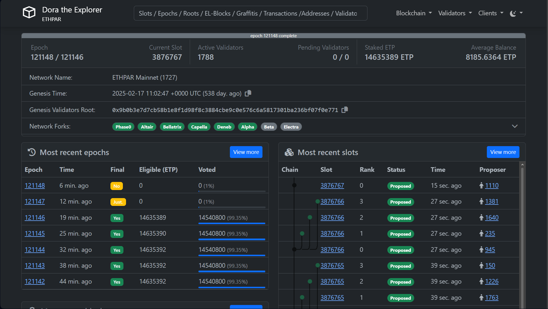View proposer validator 1110
Screen dimensions: 548x309
[x=492, y=185]
